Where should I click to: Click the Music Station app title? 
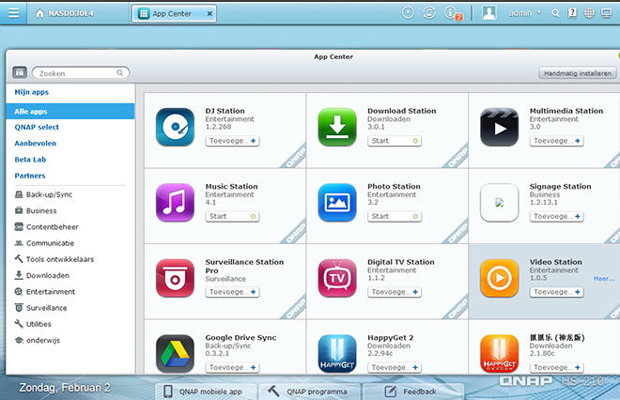click(x=231, y=186)
